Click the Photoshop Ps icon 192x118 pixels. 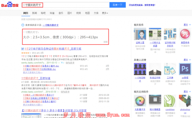(185, 69)
